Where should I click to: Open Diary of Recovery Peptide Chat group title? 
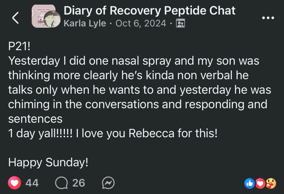tap(149, 11)
